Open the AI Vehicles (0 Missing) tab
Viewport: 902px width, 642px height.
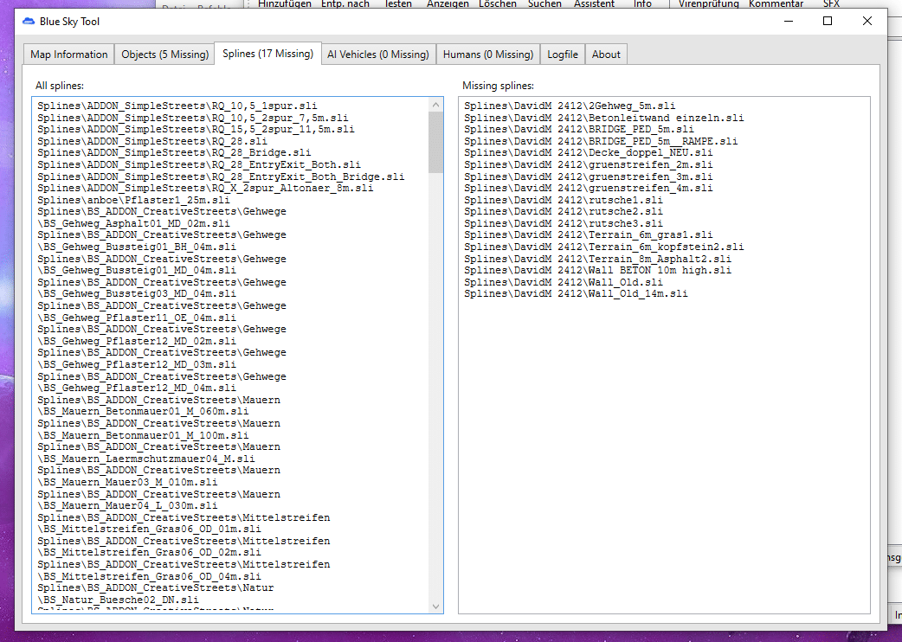point(377,55)
